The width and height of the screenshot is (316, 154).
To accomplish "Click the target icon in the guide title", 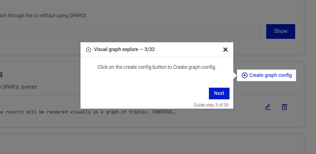I will coord(88,50).
